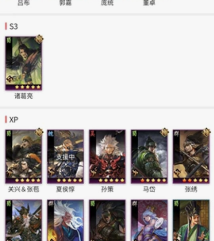Select the 诸葛亮 hero card

[24, 63]
